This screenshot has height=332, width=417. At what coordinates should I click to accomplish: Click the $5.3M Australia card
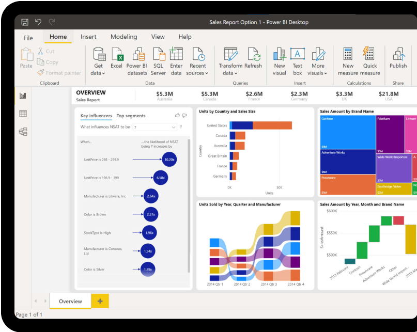point(165,96)
